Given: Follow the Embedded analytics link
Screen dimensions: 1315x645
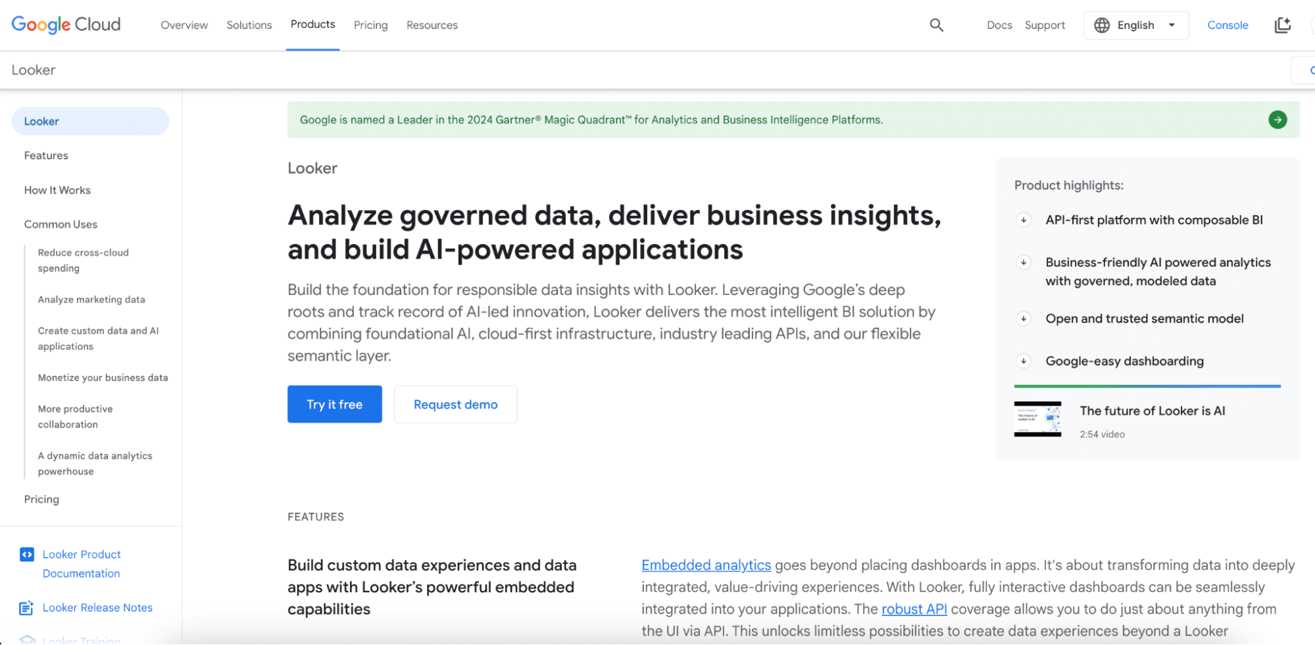Looking at the screenshot, I should pyautogui.click(x=706, y=565).
